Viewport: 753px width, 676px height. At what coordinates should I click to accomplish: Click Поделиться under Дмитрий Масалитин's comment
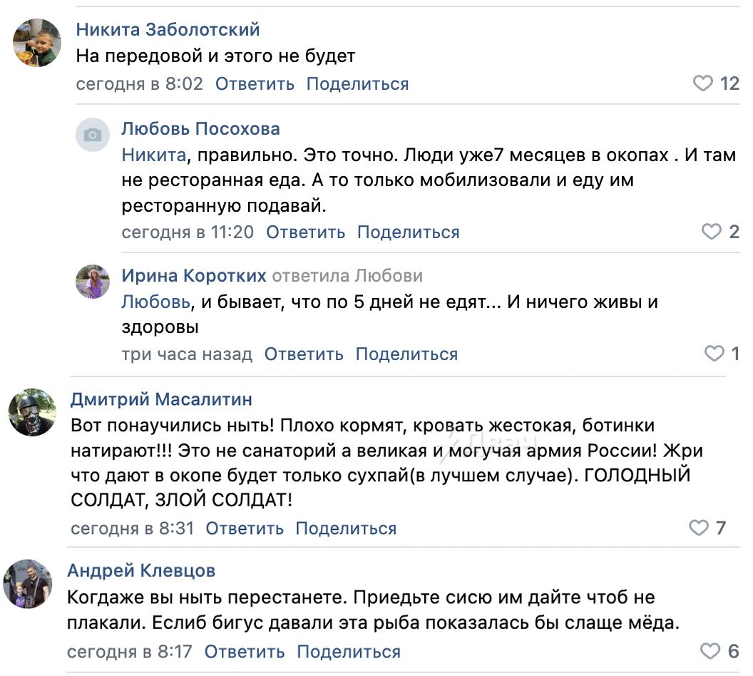[x=347, y=528]
